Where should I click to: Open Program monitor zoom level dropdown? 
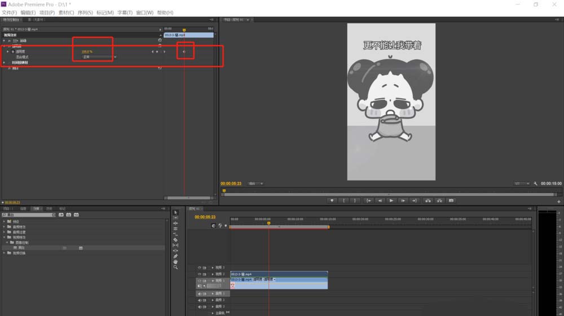[x=255, y=183]
